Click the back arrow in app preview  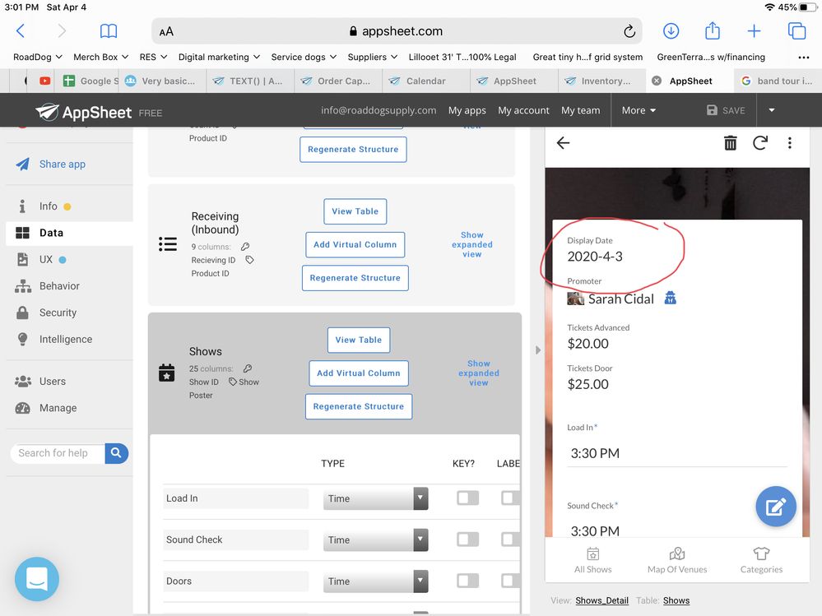pos(563,142)
